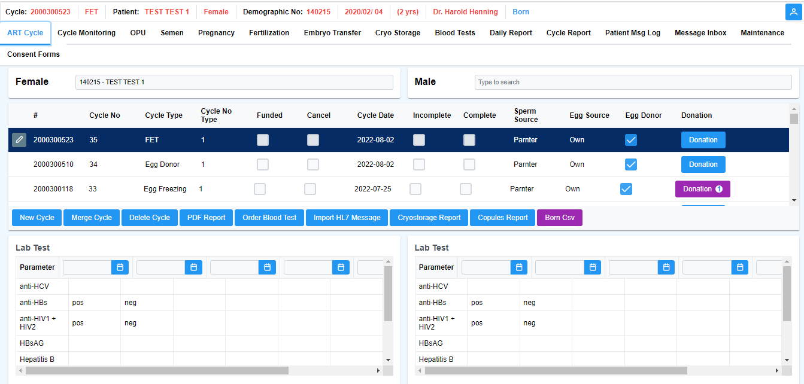Screen dimensions: 804x384
Task: Click the purple Born Csv button
Action: (x=559, y=218)
